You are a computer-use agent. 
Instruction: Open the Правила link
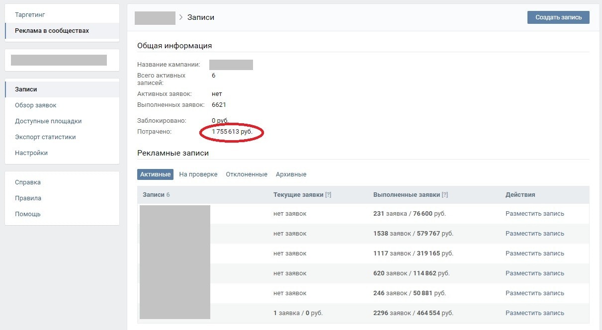28,198
